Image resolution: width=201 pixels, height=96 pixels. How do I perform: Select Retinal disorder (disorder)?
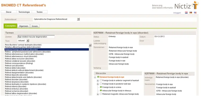click(16, 80)
